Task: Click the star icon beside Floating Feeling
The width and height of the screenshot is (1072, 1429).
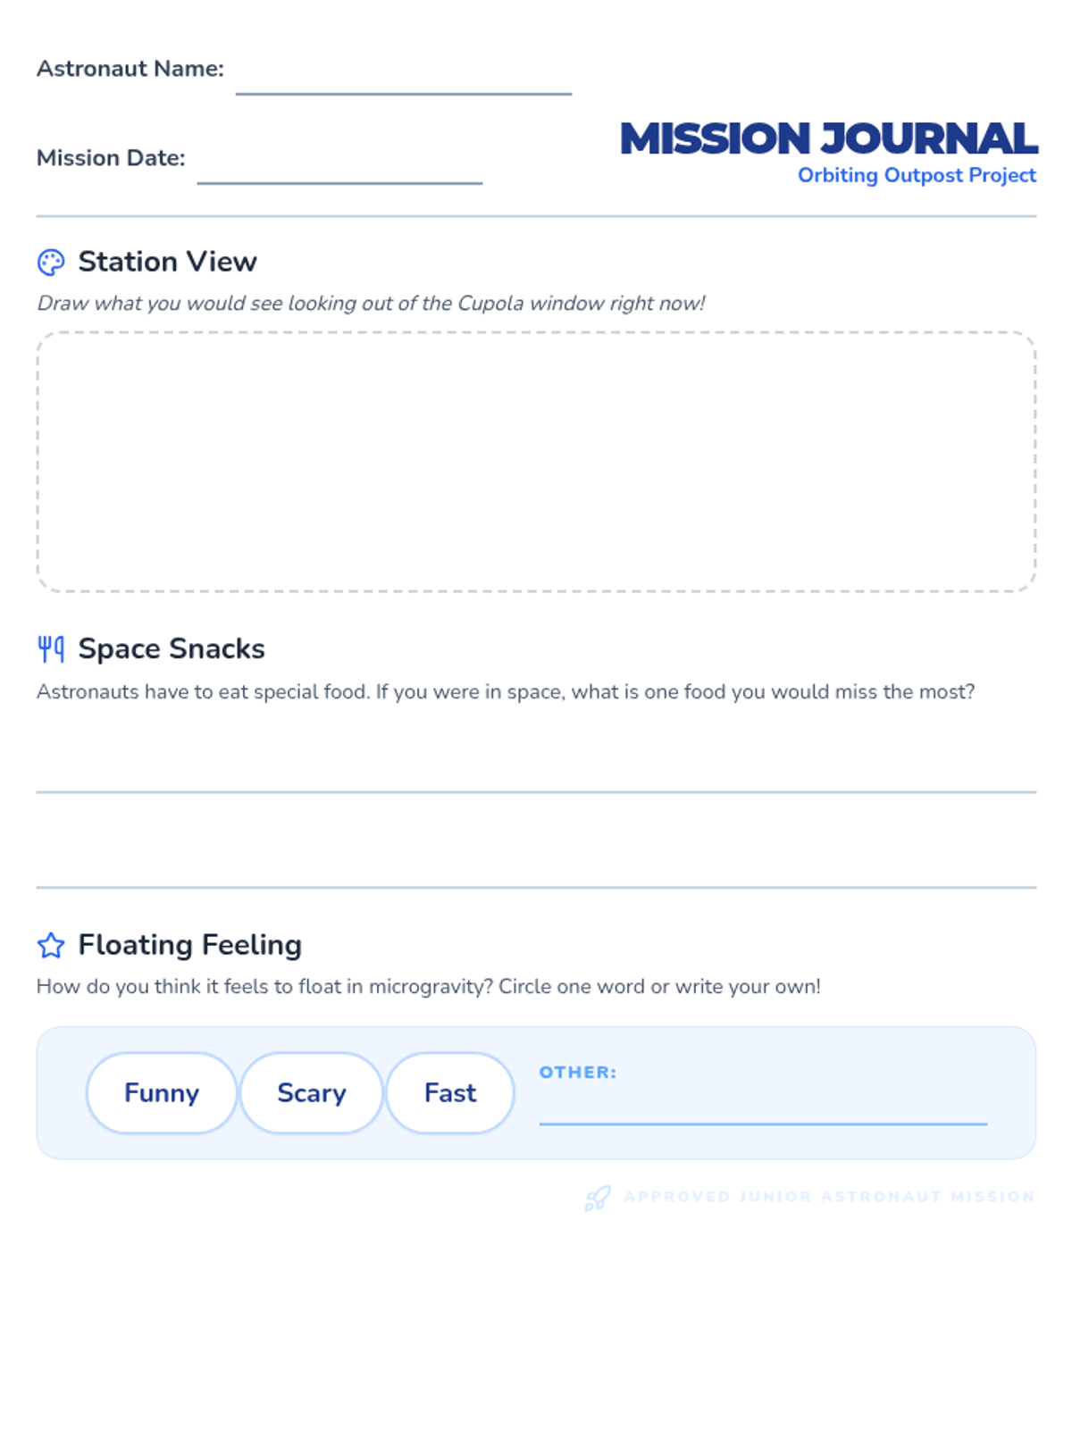Action: point(51,945)
